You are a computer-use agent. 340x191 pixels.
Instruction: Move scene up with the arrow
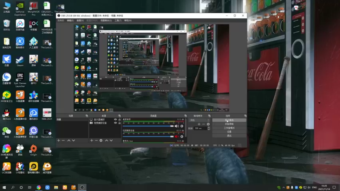pos(69,140)
